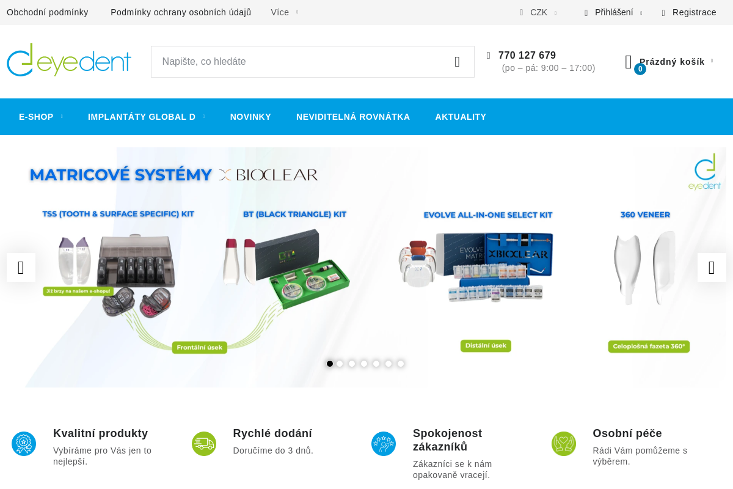Open the shopping cart icon
733x489 pixels.
coord(629,62)
